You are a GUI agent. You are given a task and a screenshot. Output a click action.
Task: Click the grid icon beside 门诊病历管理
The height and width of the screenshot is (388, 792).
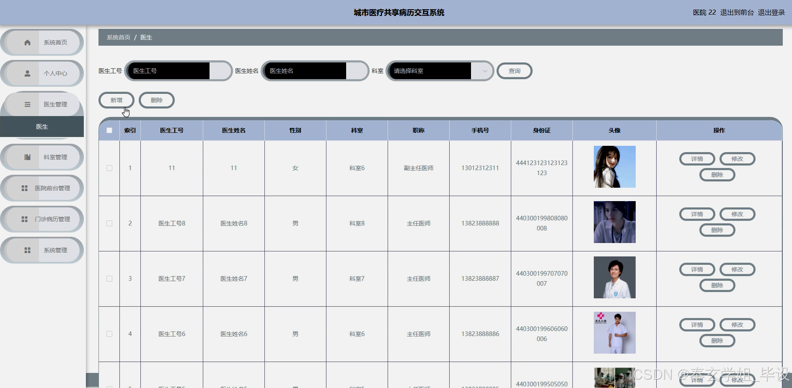[x=24, y=219]
